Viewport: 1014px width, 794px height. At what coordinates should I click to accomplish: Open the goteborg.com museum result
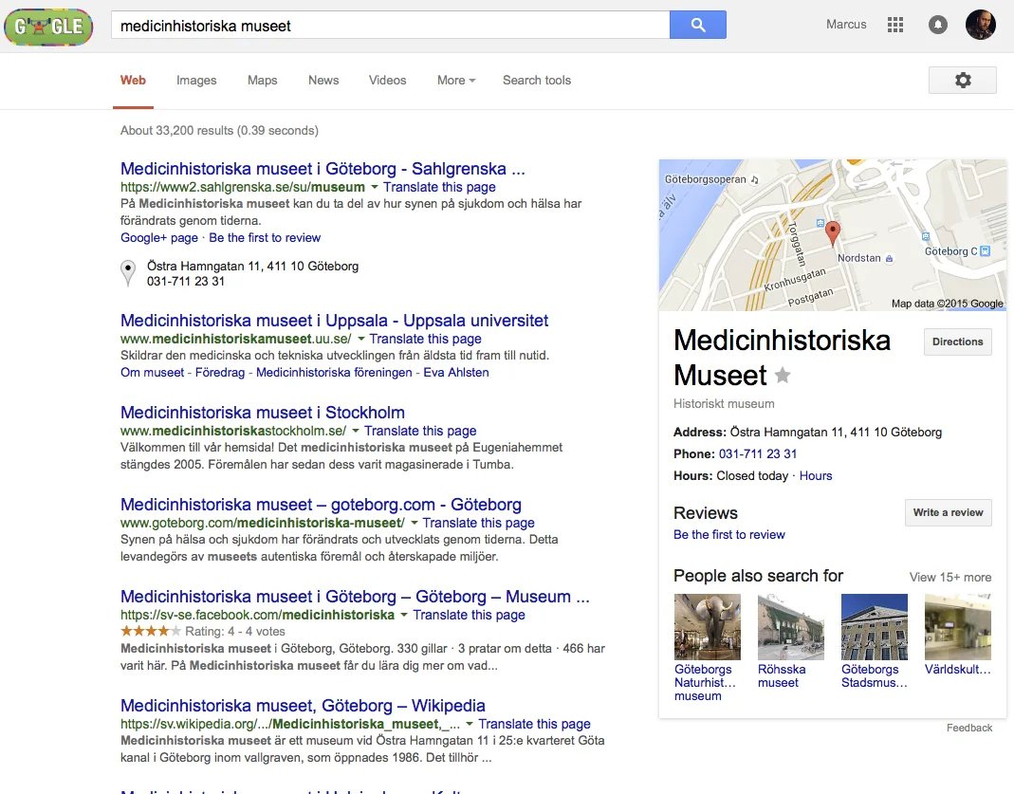click(x=321, y=505)
